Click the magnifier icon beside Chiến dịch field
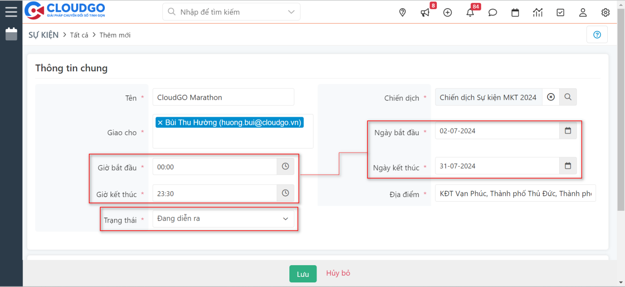Image resolution: width=625 pixels, height=287 pixels. click(569, 97)
